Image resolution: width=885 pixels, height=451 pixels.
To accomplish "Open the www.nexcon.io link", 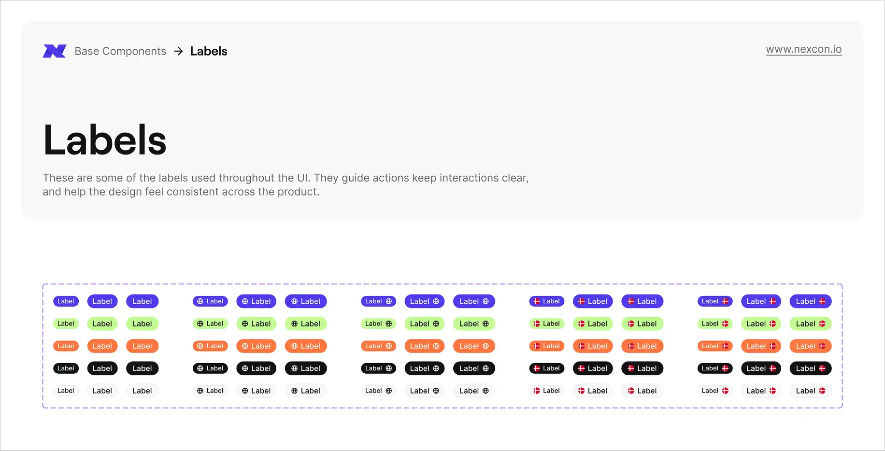I will (804, 49).
